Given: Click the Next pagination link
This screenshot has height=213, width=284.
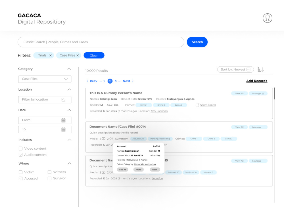Looking at the screenshot, I should 126,81.
